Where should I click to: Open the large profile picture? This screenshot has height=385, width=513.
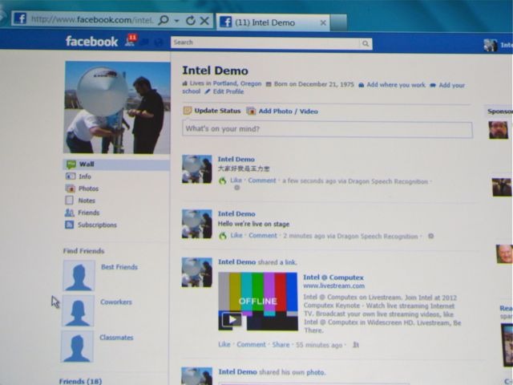click(117, 107)
